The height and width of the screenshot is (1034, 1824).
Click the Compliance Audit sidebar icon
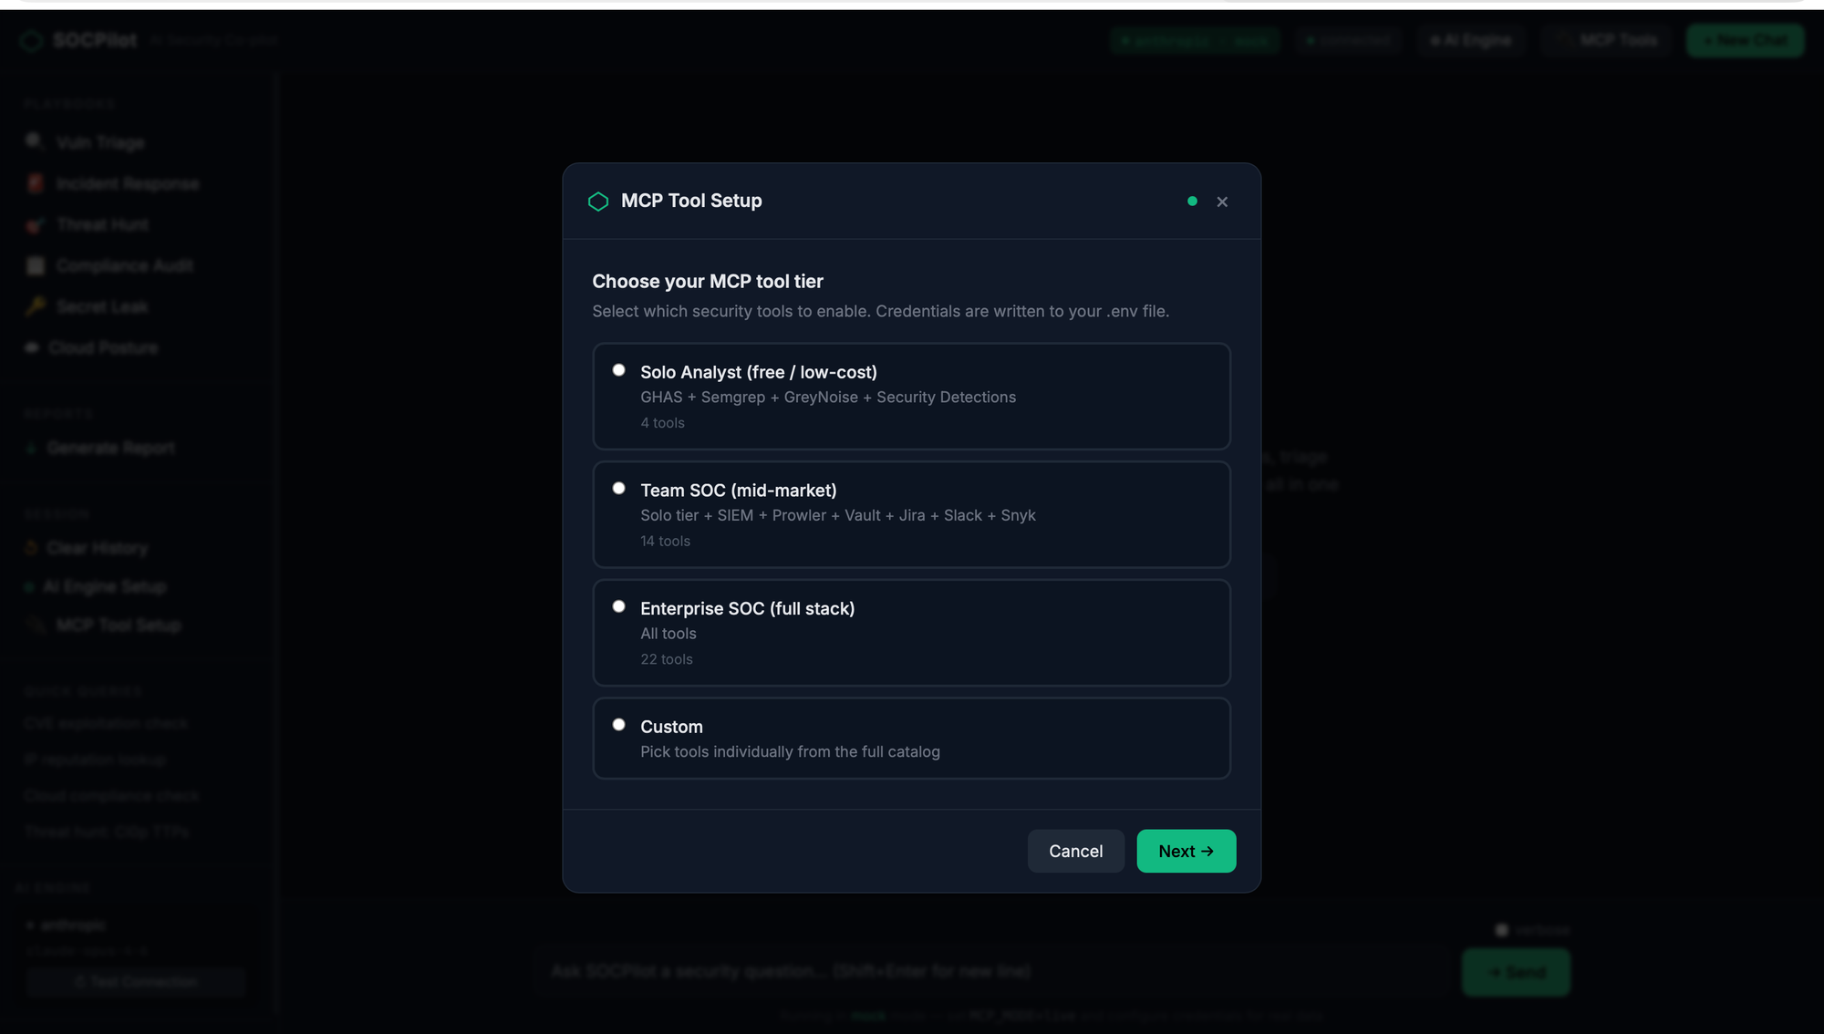point(36,265)
